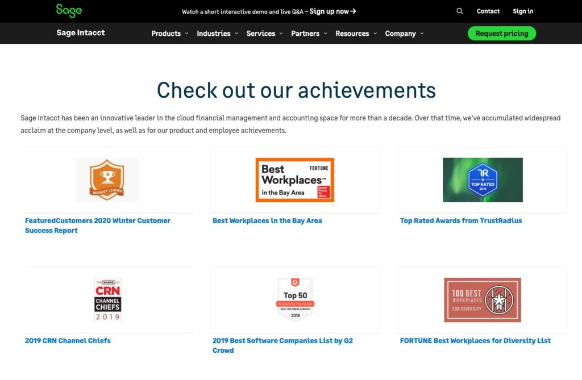Open 2019 Best Software Companies List link
582x380 pixels.
point(282,345)
